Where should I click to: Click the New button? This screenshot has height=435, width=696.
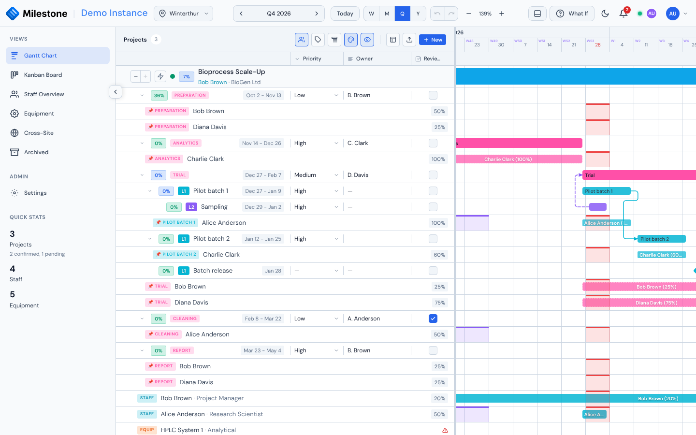433,40
